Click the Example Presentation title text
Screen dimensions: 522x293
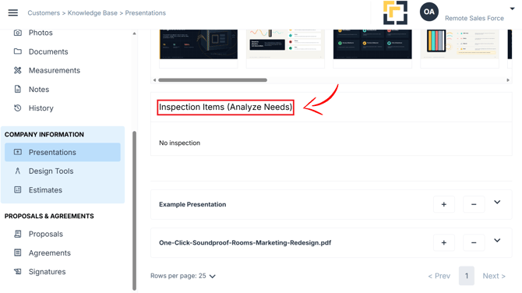[x=192, y=204]
